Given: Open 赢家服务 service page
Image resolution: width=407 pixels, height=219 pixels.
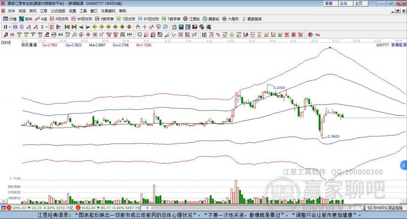Looking at the screenshot, I should click(252, 19).
